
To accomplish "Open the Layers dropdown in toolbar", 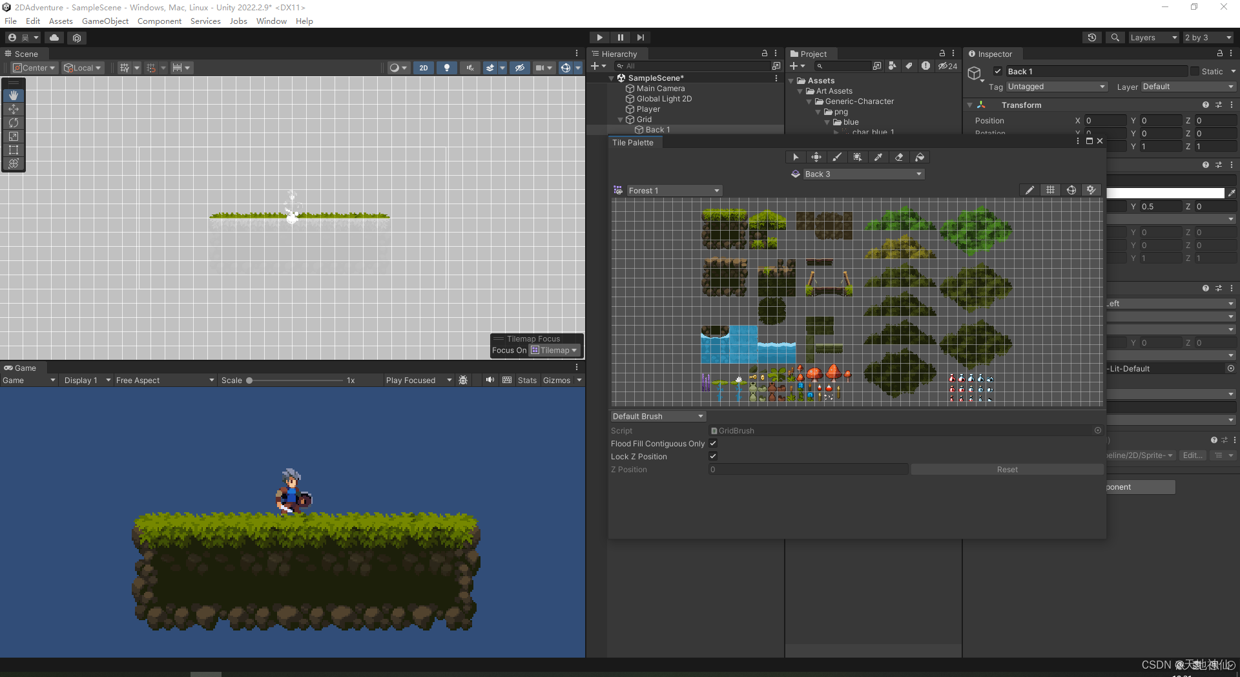I will click(1153, 37).
